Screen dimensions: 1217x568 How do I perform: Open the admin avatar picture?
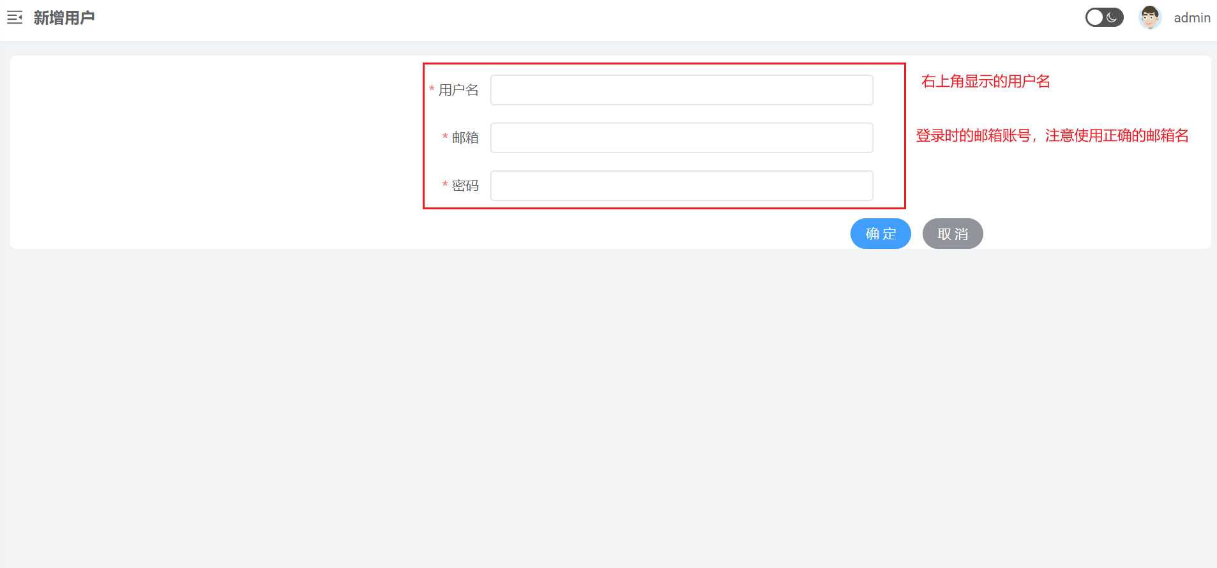(x=1150, y=17)
